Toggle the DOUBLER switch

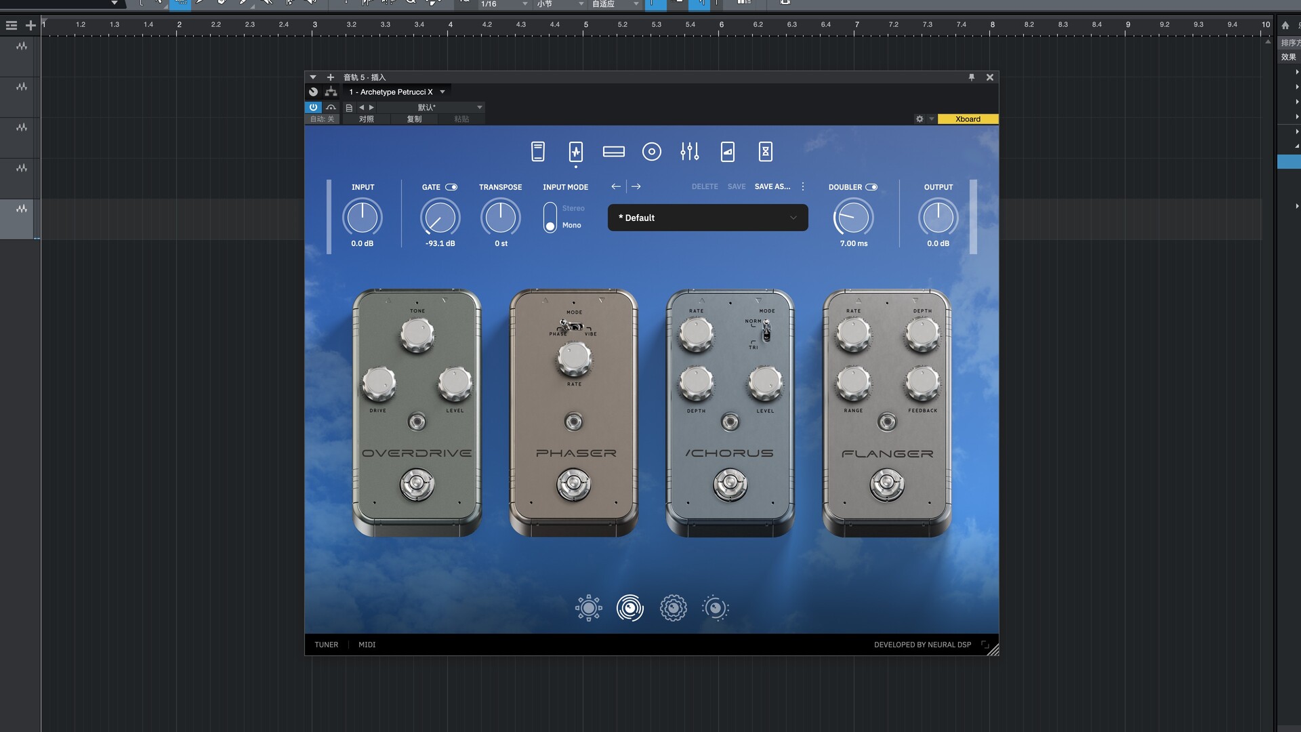tap(871, 187)
